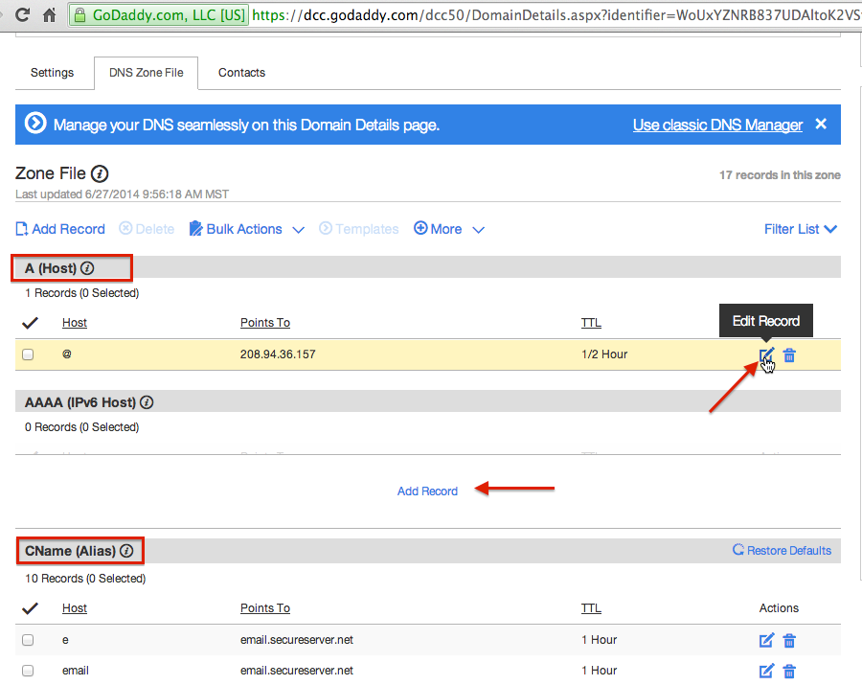The height and width of the screenshot is (685, 862).
Task: Dismiss the blue DNS banner with X
Action: 821,124
